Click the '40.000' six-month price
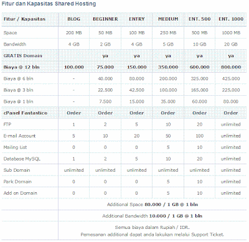 (105, 78)
